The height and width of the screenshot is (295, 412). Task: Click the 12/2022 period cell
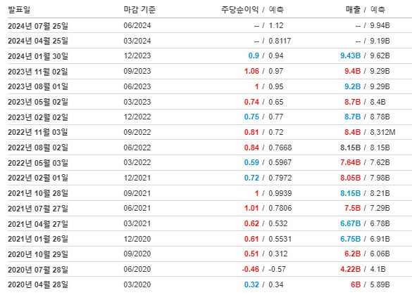pyautogui.click(x=137, y=117)
